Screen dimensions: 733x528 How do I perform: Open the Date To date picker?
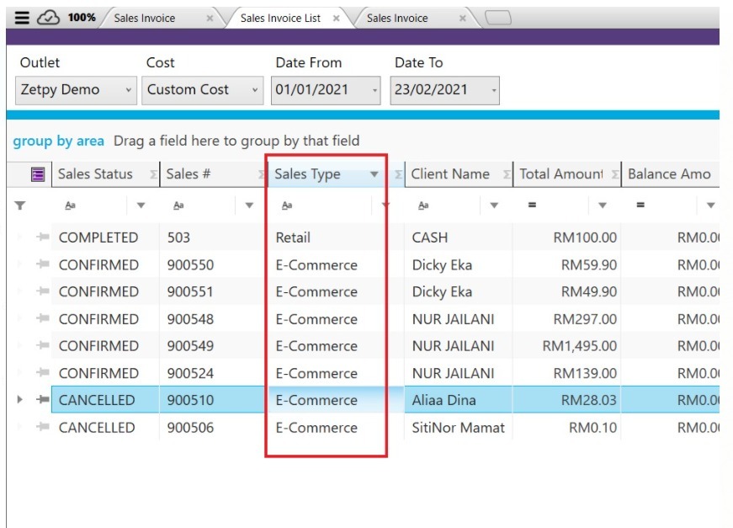pyautogui.click(x=493, y=90)
